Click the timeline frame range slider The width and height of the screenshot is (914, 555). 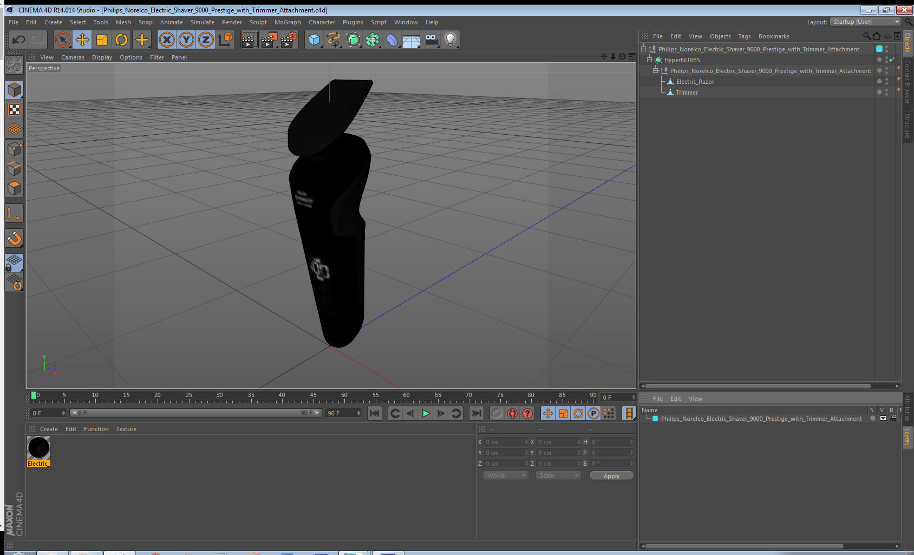point(196,413)
